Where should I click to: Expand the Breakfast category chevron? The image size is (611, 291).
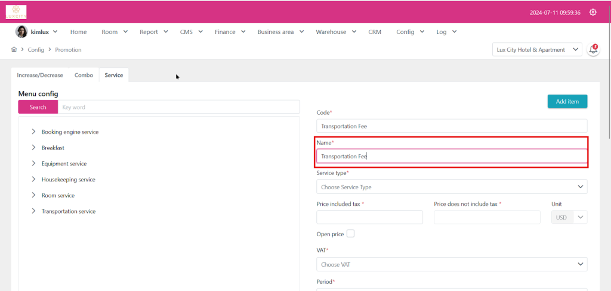click(33, 148)
